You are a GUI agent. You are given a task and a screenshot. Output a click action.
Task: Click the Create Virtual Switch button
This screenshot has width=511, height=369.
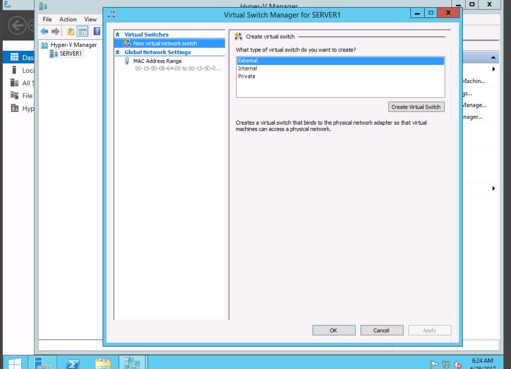416,107
